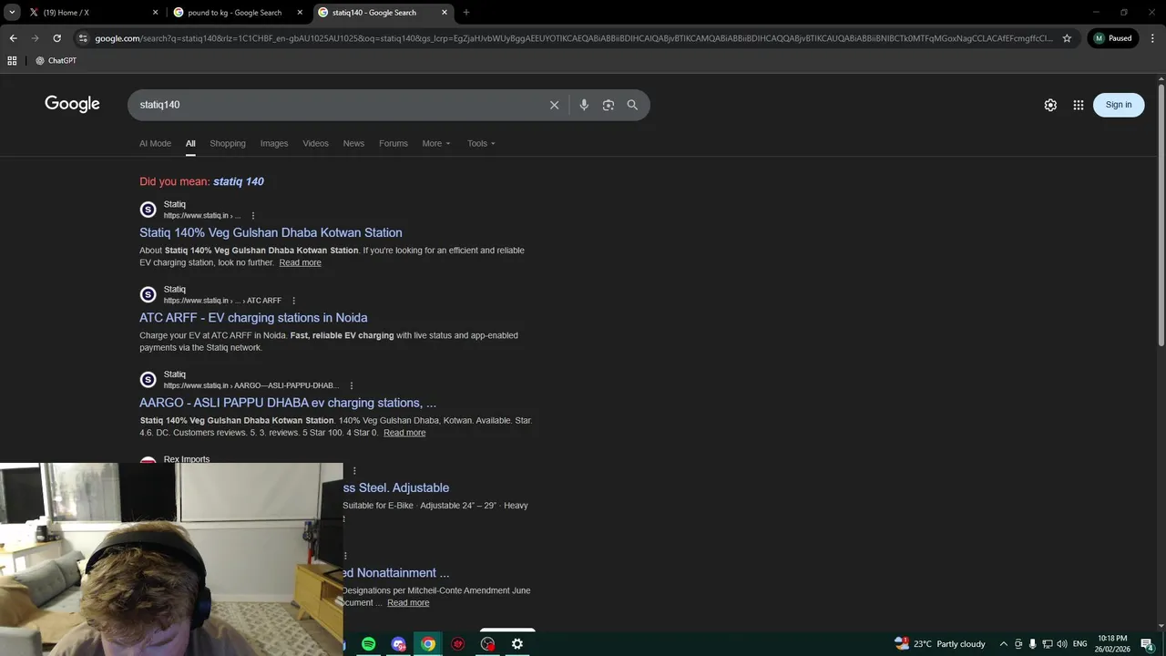Open Discord from the taskbar

(398, 644)
